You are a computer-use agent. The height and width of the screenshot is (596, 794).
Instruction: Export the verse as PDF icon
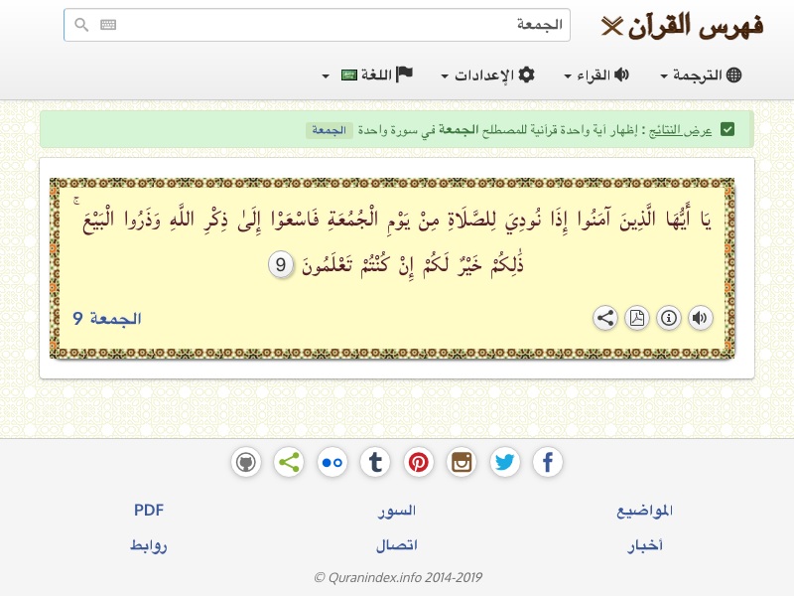637,318
